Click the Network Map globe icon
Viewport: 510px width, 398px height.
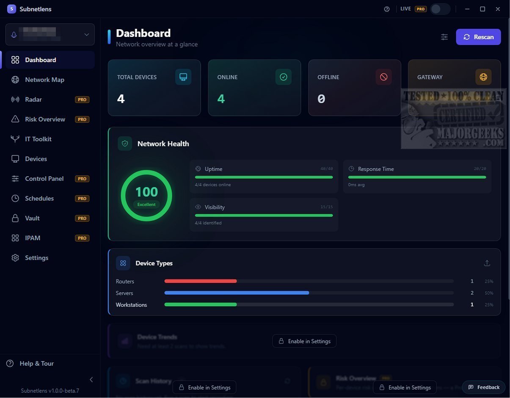[x=15, y=80]
